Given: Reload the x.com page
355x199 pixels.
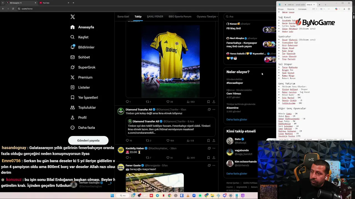Looking at the screenshot, I should coord(13,9).
